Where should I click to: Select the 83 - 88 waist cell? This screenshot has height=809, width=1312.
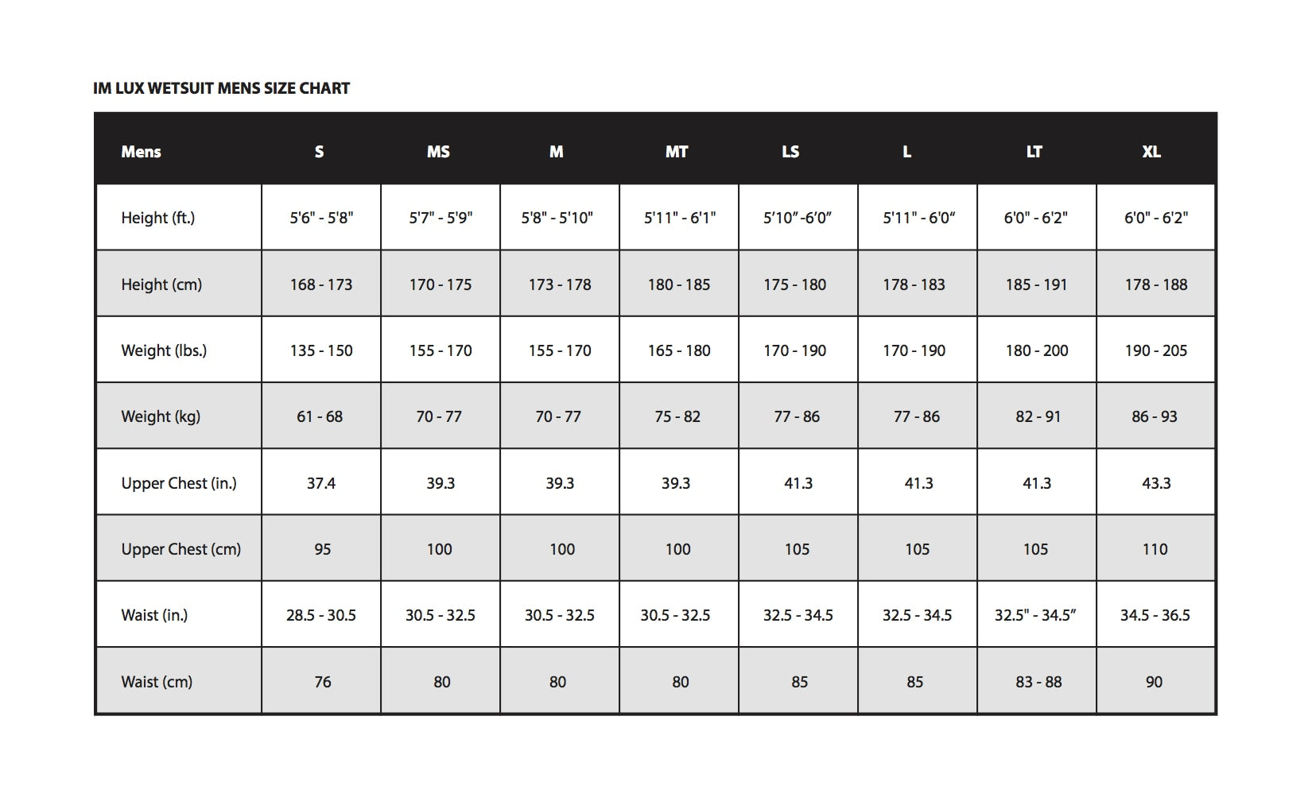point(1038,682)
